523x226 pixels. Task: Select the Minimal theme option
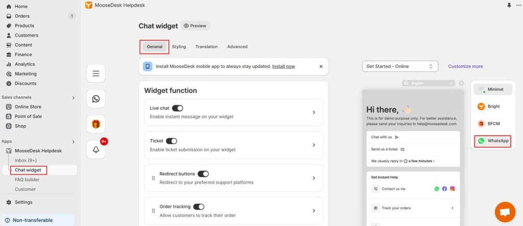(x=493, y=89)
